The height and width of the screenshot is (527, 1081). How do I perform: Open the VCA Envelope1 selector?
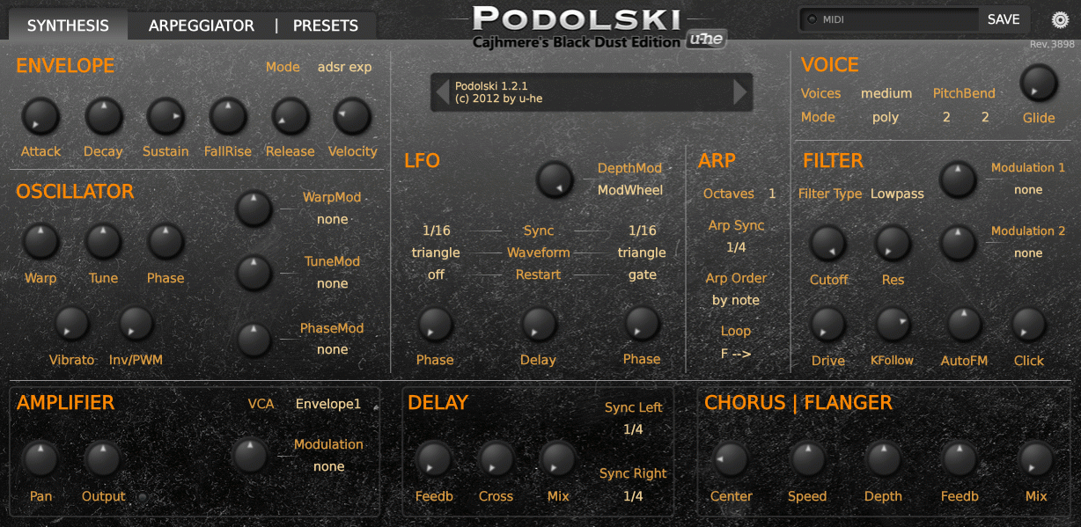pyautogui.click(x=328, y=404)
